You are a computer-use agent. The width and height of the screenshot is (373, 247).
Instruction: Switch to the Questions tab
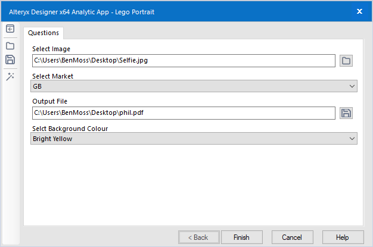click(x=43, y=33)
